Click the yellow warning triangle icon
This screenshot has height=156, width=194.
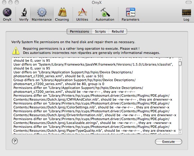[16, 51]
